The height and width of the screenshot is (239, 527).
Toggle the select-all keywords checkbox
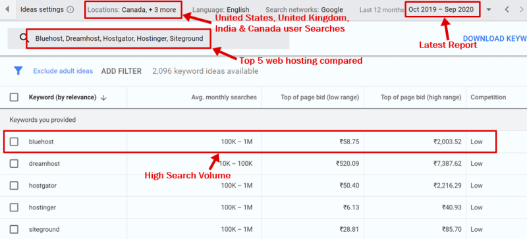(14, 97)
